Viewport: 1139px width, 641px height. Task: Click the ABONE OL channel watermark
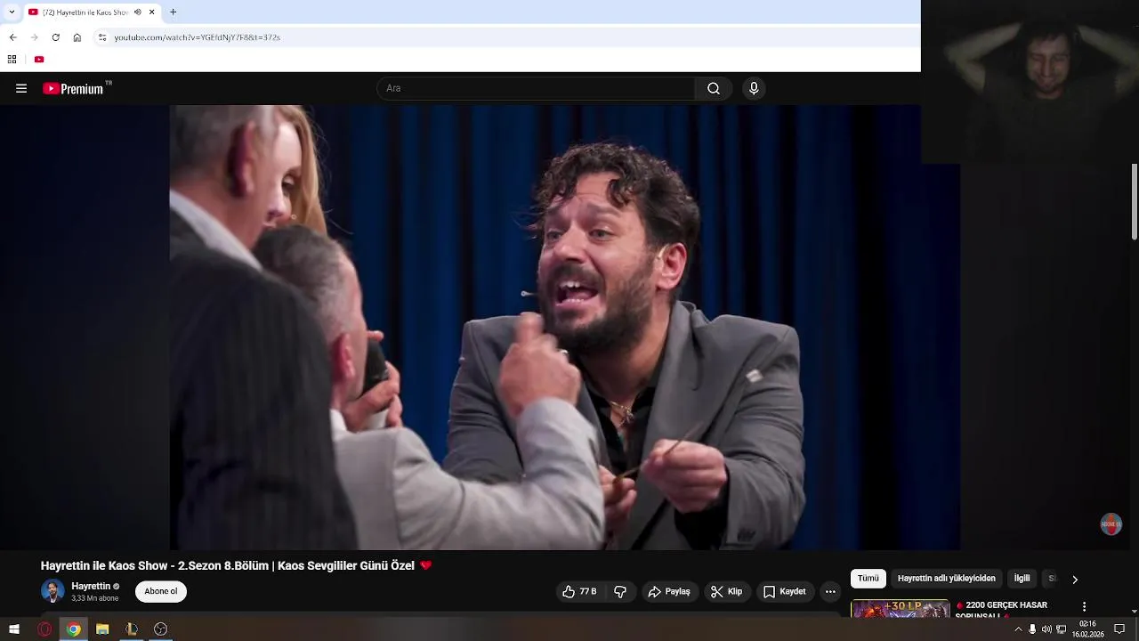click(1111, 523)
